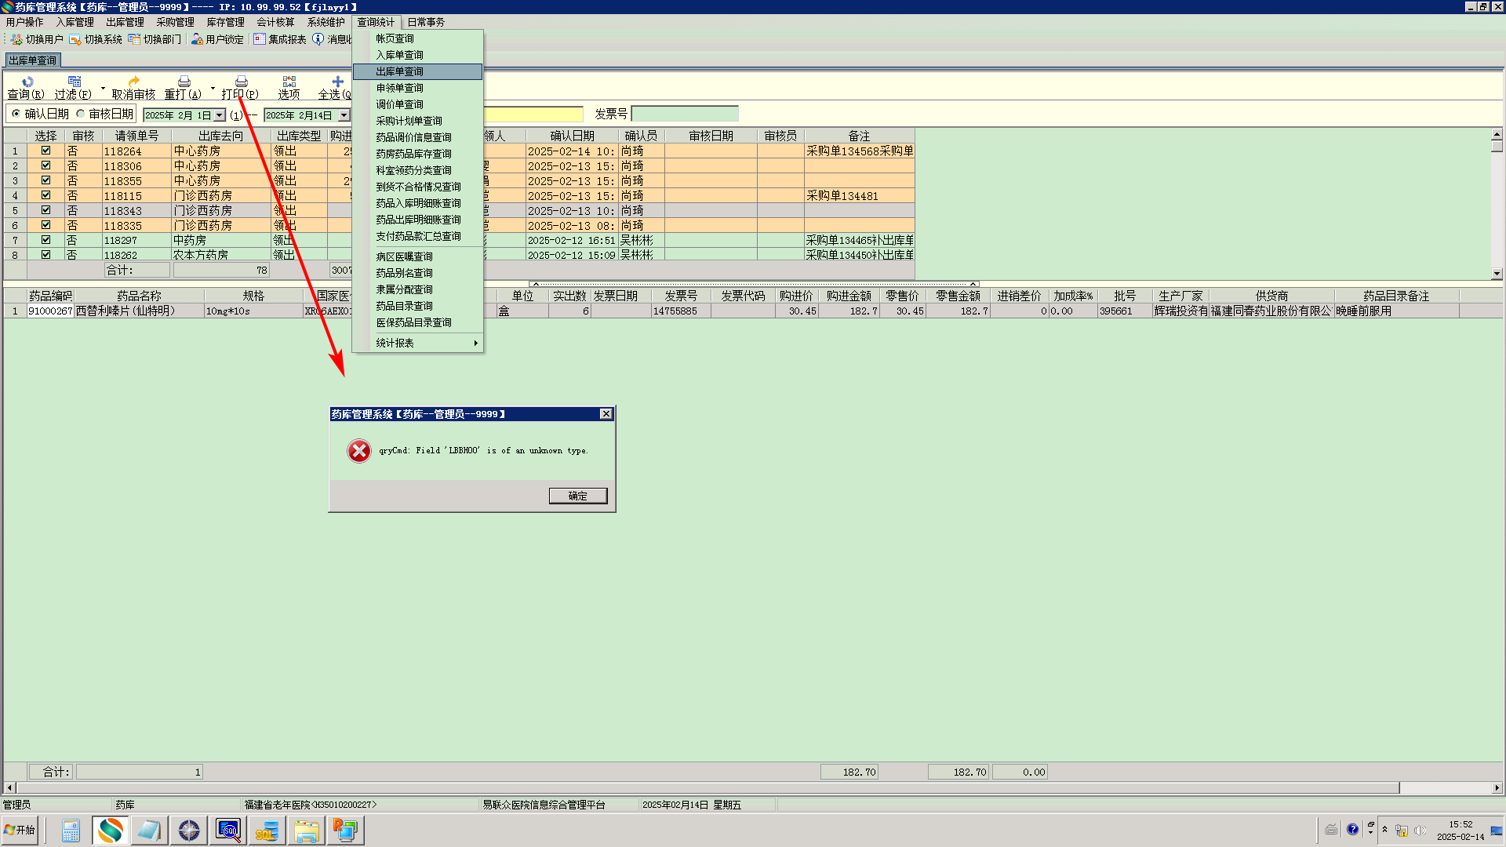Open the 集成报表 integrated report icon
Screen dimensions: 1506x847
[260, 39]
